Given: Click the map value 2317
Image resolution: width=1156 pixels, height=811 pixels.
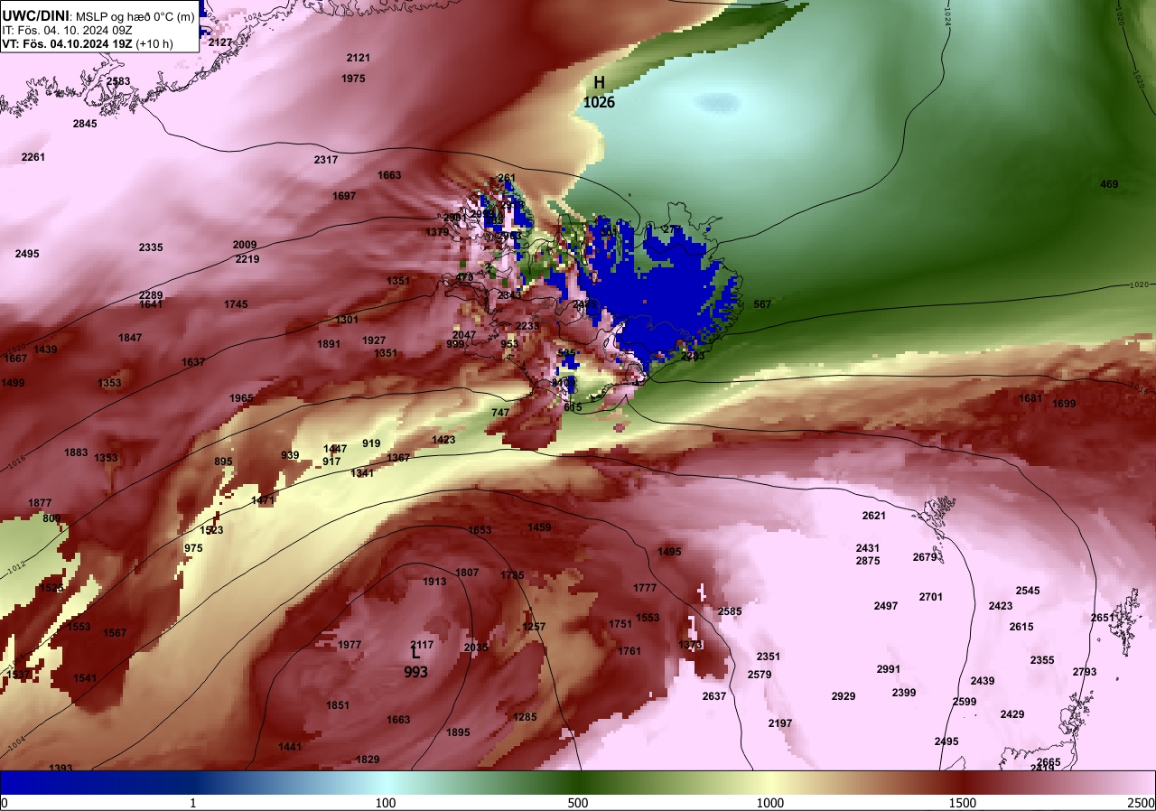Looking at the screenshot, I should pyautogui.click(x=326, y=160).
